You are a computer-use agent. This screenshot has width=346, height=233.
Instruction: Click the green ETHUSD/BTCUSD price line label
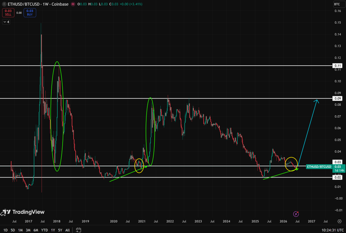pos(319,166)
